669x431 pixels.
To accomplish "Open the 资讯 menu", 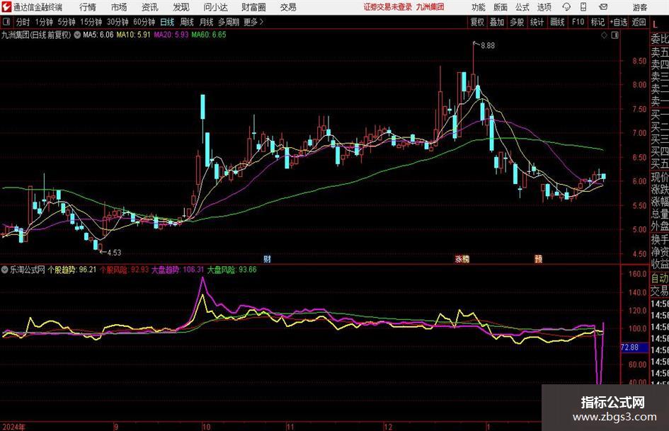I will pyautogui.click(x=150, y=7).
